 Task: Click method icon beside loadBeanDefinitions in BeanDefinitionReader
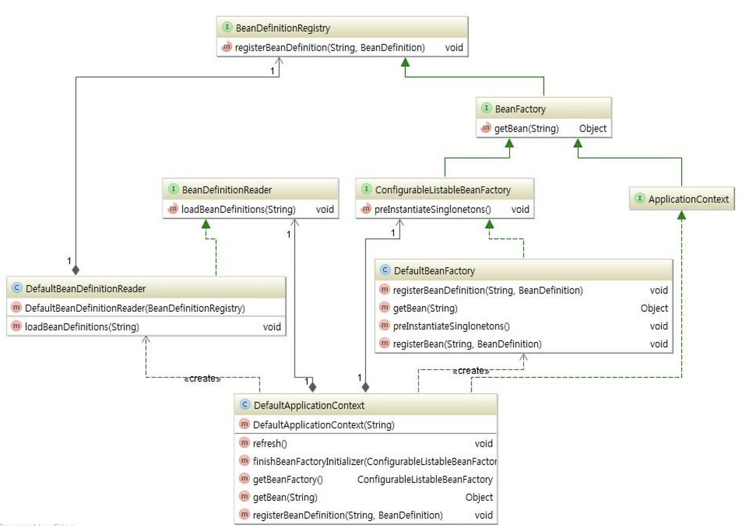tap(174, 209)
